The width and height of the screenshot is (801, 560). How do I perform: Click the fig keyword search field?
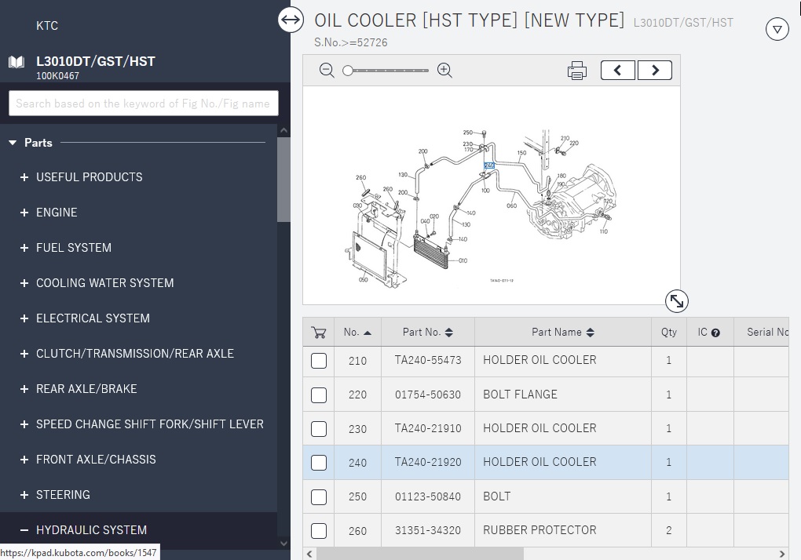tap(144, 104)
